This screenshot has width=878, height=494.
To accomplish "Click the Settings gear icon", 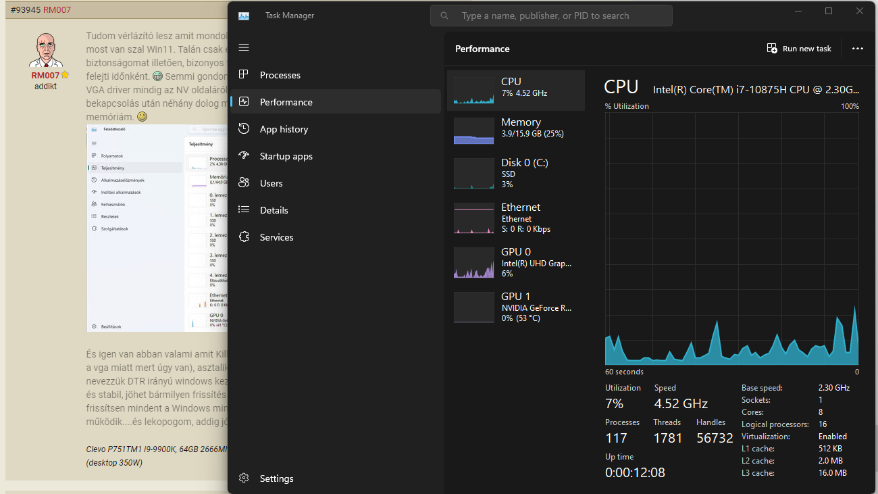I will pyautogui.click(x=244, y=478).
